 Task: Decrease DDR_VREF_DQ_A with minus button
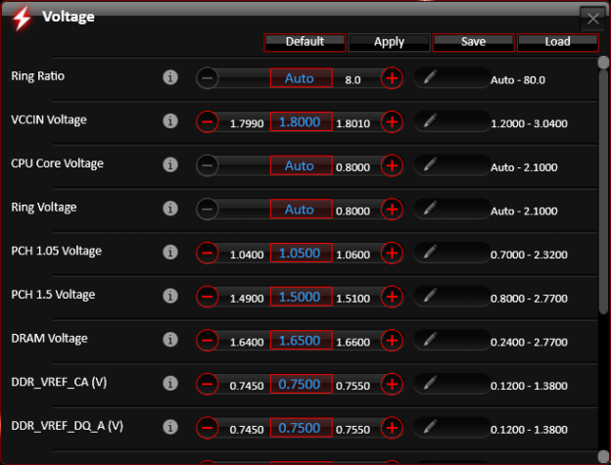pos(208,428)
